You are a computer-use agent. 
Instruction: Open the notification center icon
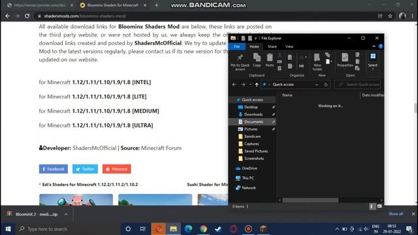click(x=410, y=229)
